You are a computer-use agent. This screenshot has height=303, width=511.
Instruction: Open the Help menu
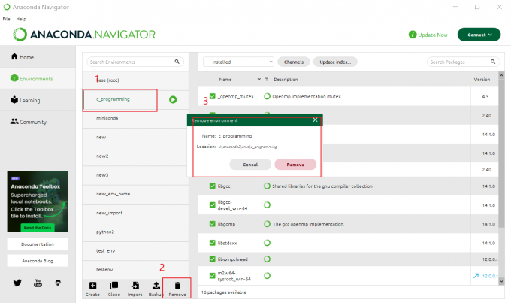tap(21, 19)
